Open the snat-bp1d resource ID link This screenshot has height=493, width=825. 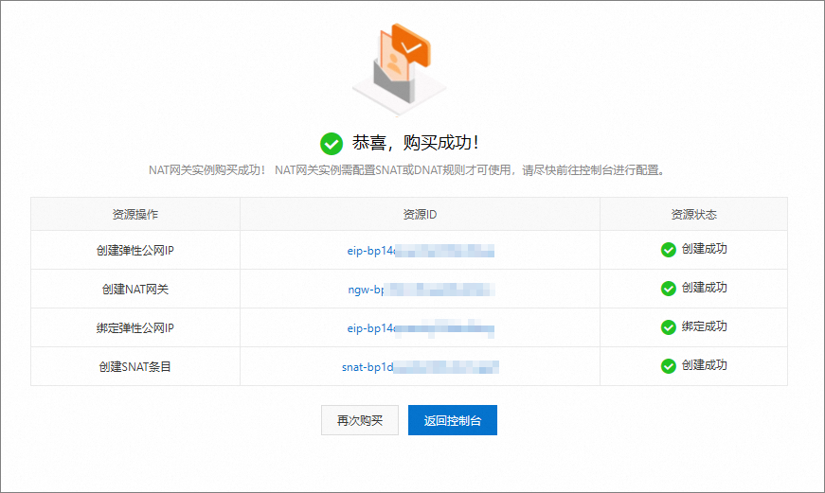pos(421,367)
